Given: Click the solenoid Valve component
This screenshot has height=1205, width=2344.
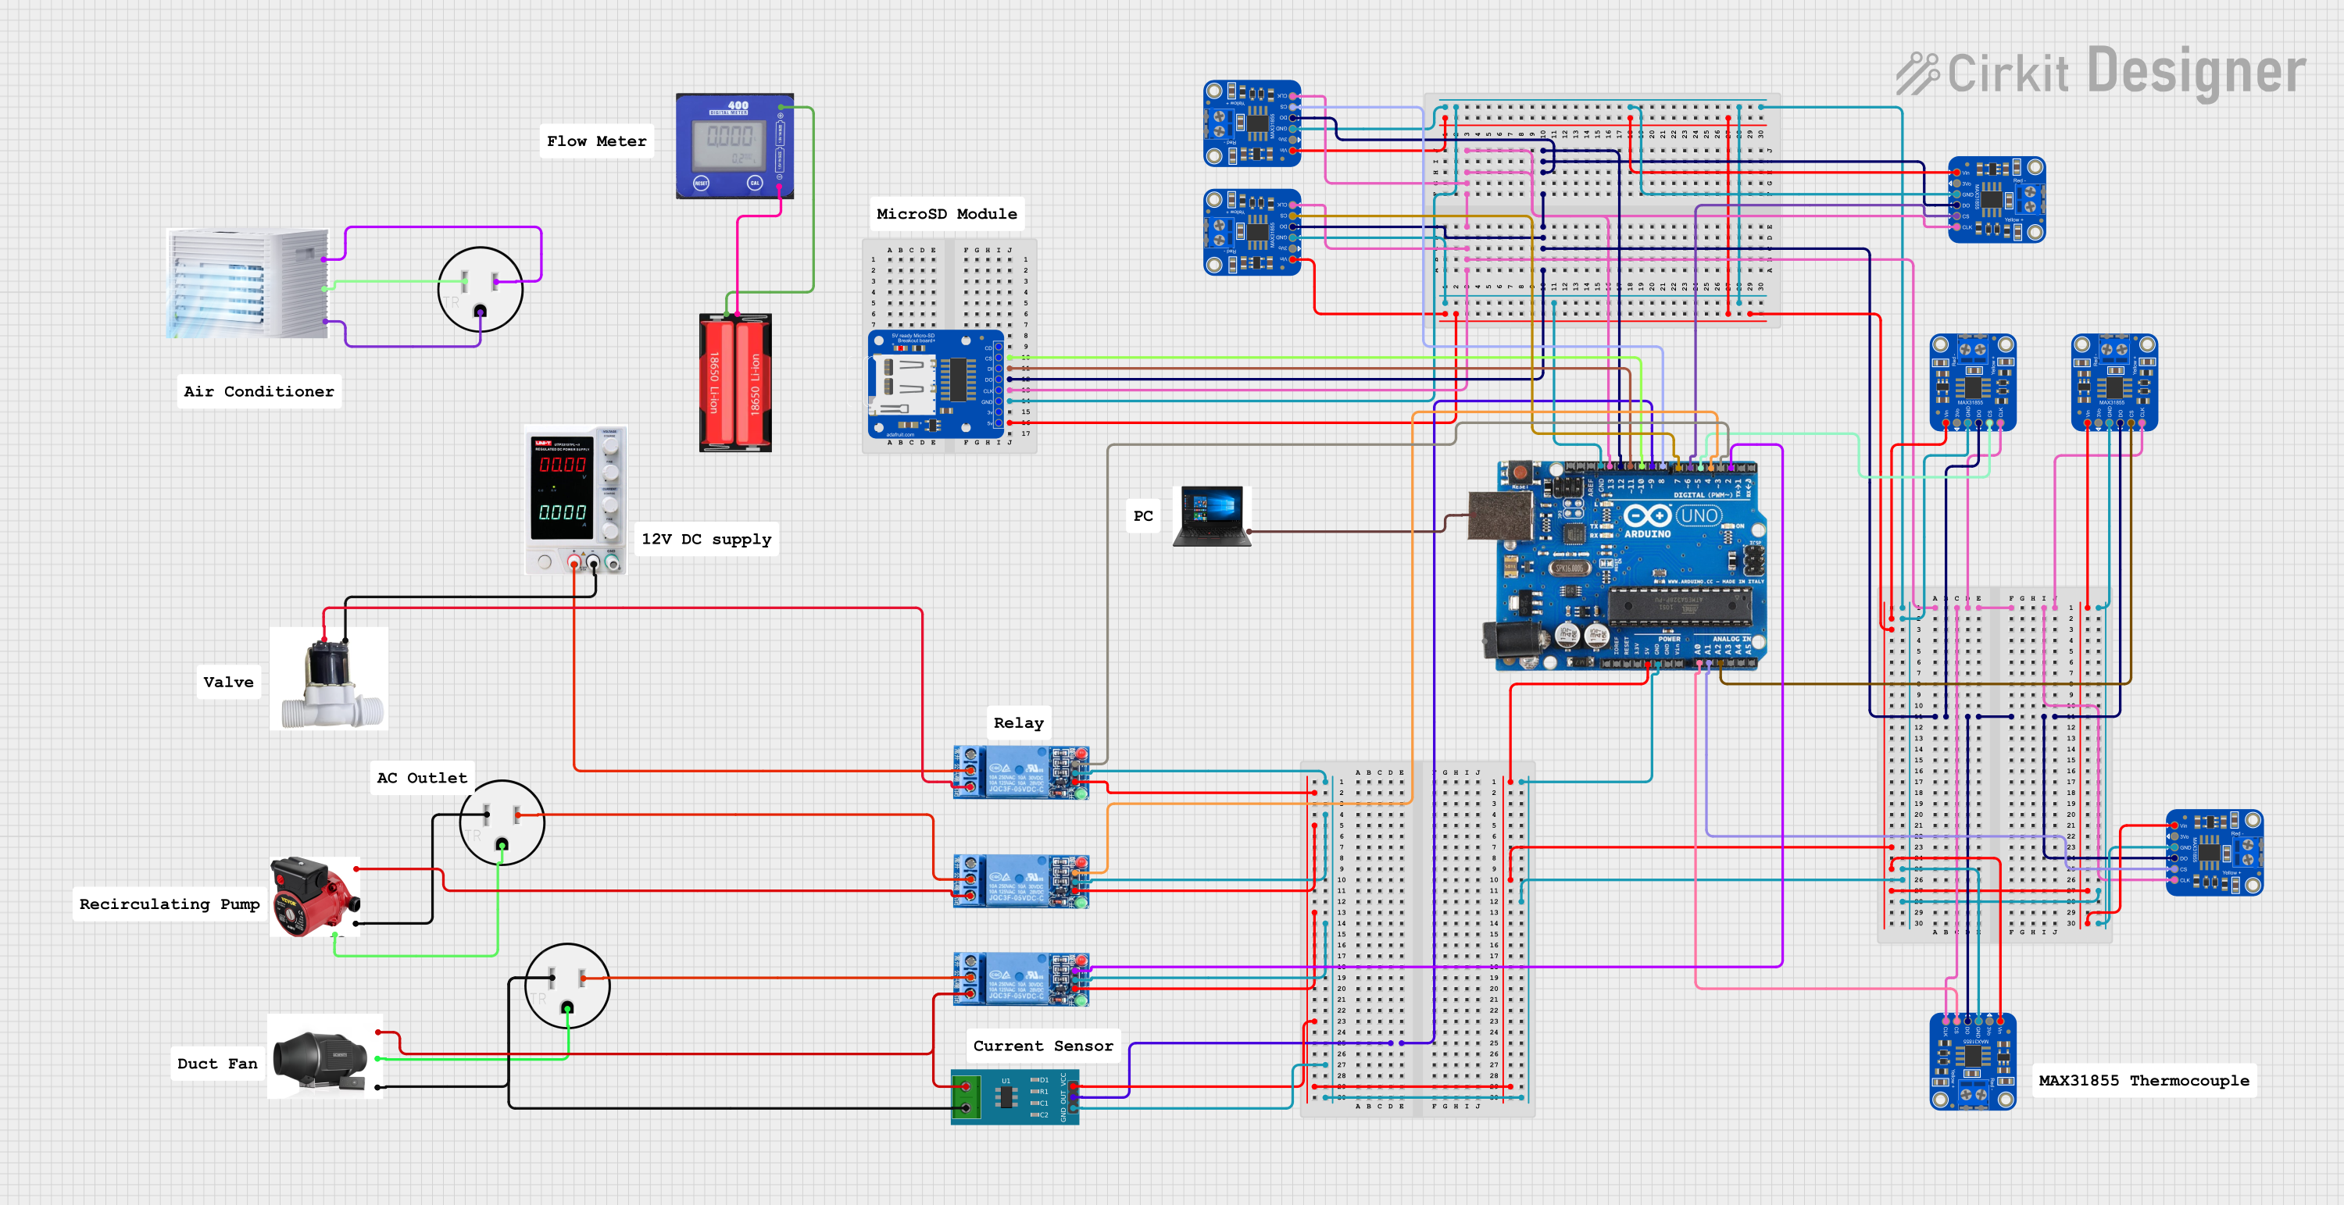Looking at the screenshot, I should click(330, 680).
